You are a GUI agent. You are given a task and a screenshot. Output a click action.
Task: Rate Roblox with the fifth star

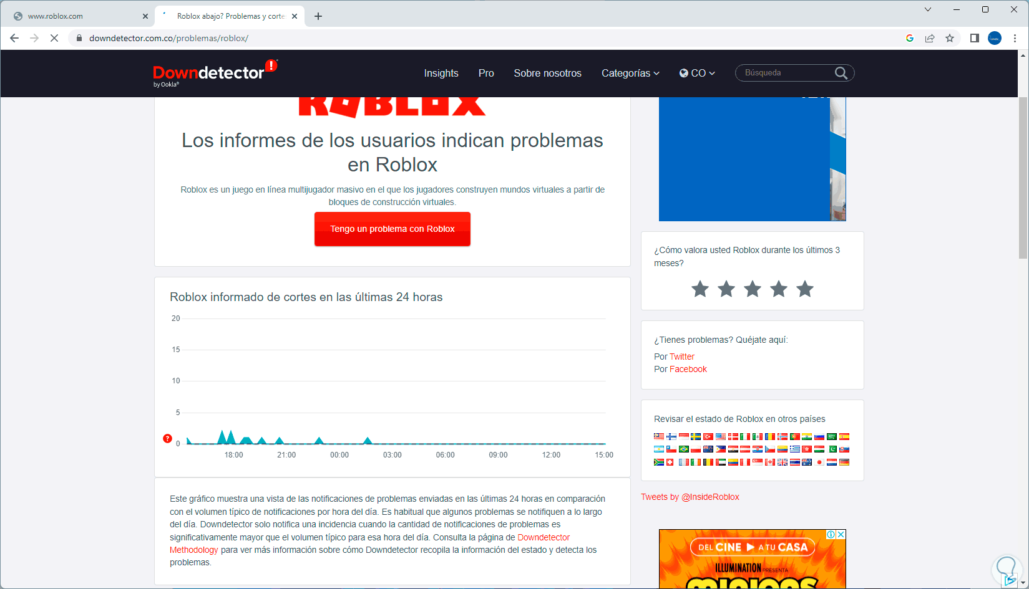click(x=805, y=289)
